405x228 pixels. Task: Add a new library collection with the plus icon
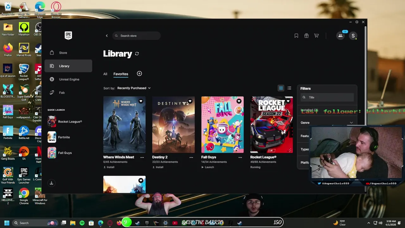point(139,74)
